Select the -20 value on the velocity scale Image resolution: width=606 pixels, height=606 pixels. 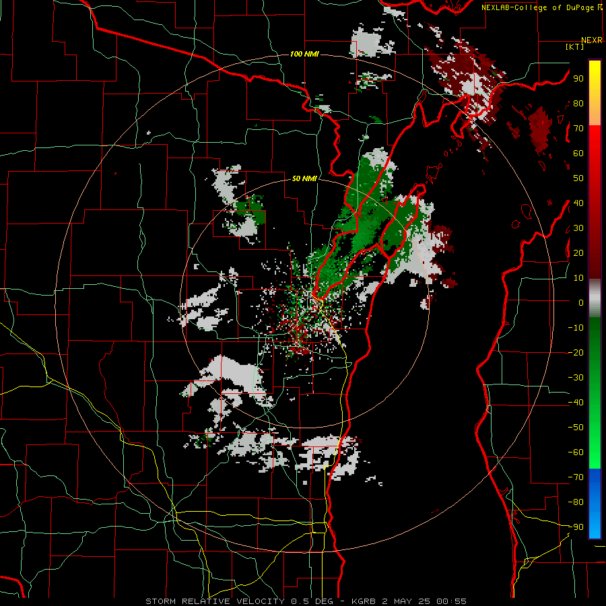coord(576,352)
